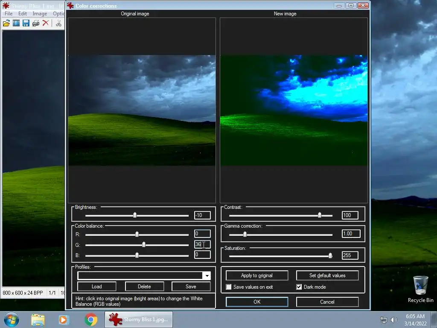Image resolution: width=437 pixels, height=328 pixels.
Task: Click the Save profile button
Action: coord(191,287)
